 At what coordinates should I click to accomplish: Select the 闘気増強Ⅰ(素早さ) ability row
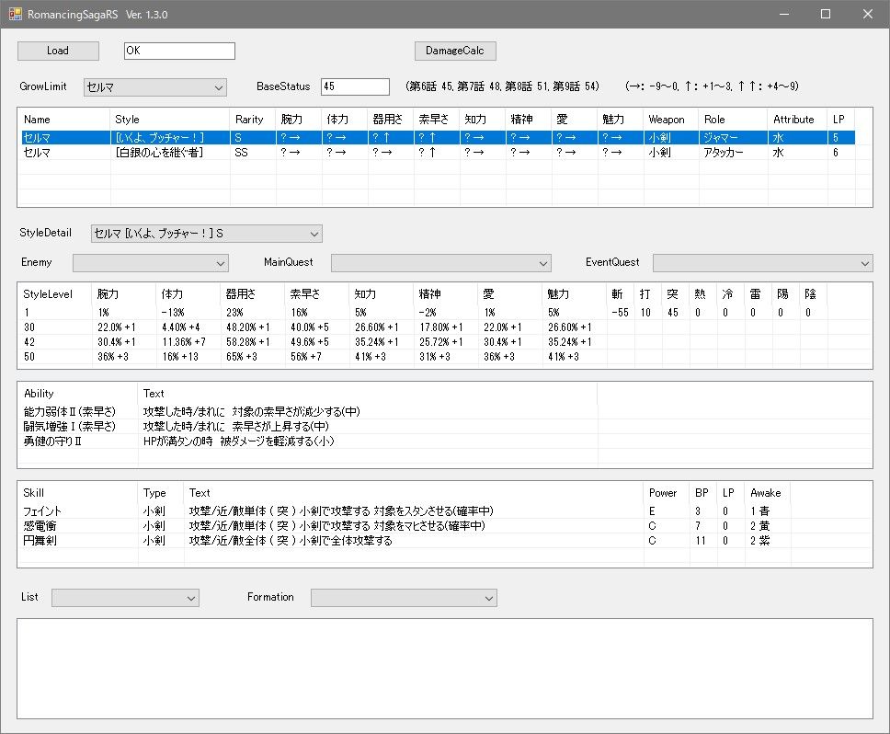point(308,426)
